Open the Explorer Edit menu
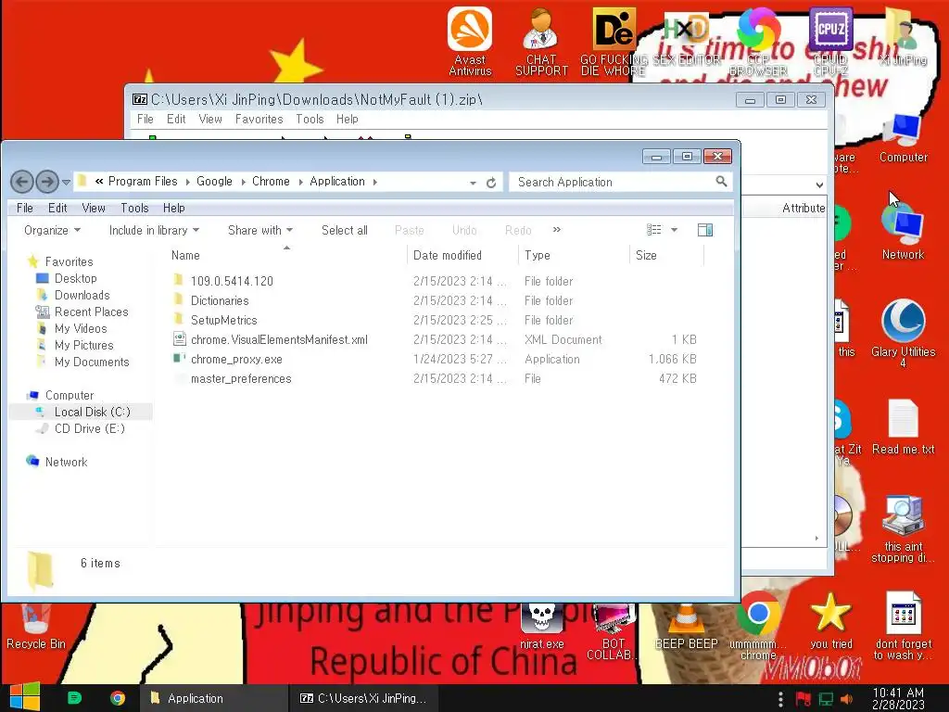 57,208
